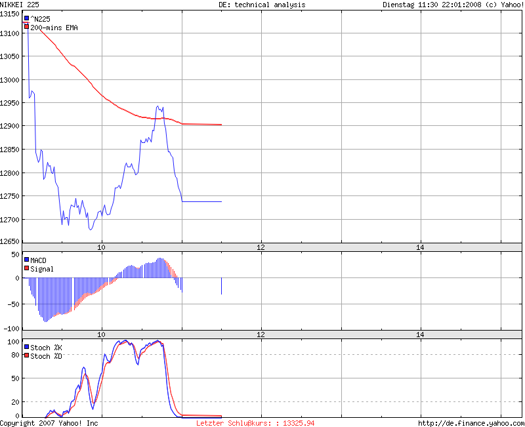Click the -100 label on MACD axis
This screenshot has width=525, height=427.
[12, 329]
